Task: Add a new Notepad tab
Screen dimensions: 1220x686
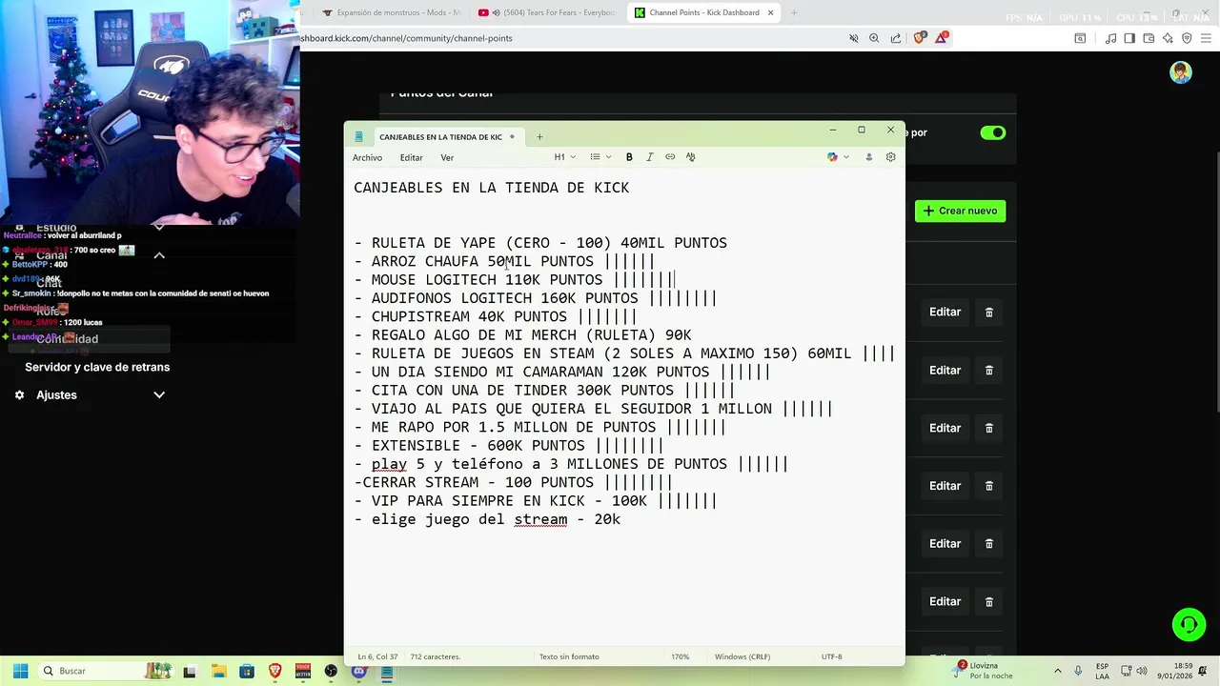Action: click(539, 136)
